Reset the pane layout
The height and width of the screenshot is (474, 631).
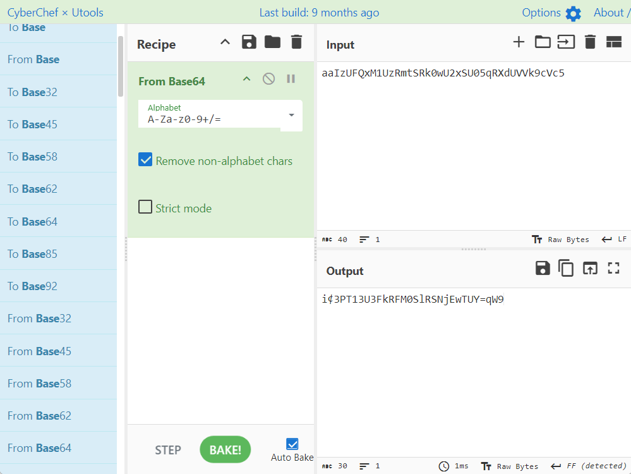[x=614, y=42]
